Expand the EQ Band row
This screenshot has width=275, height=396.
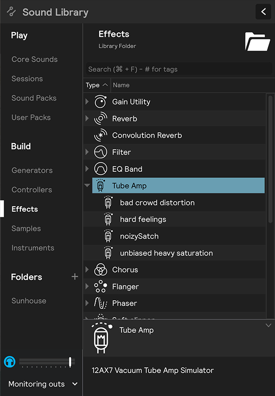pyautogui.click(x=87, y=169)
